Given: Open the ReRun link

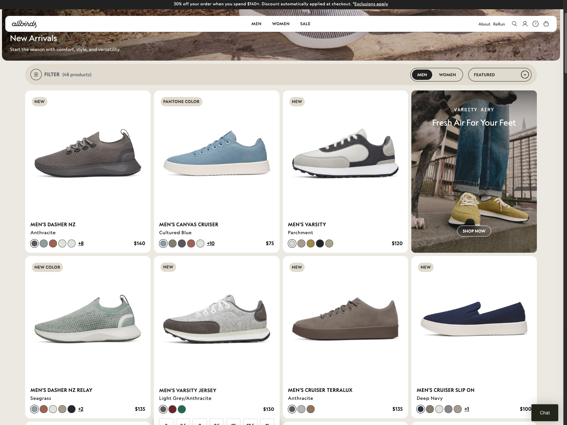Looking at the screenshot, I should (499, 24).
